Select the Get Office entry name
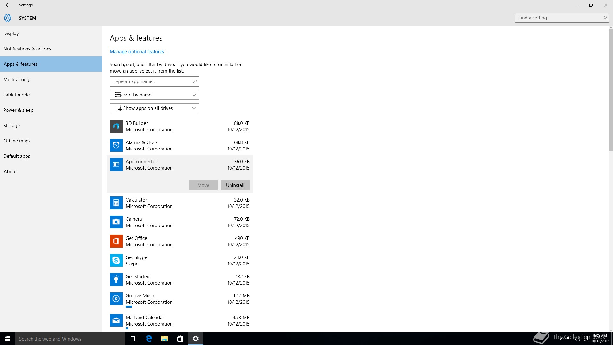 136,238
